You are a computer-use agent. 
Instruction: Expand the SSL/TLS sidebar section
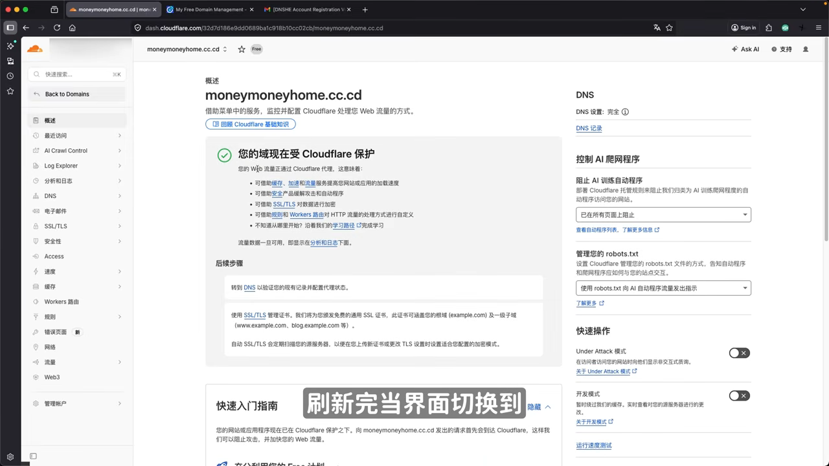[x=77, y=226]
